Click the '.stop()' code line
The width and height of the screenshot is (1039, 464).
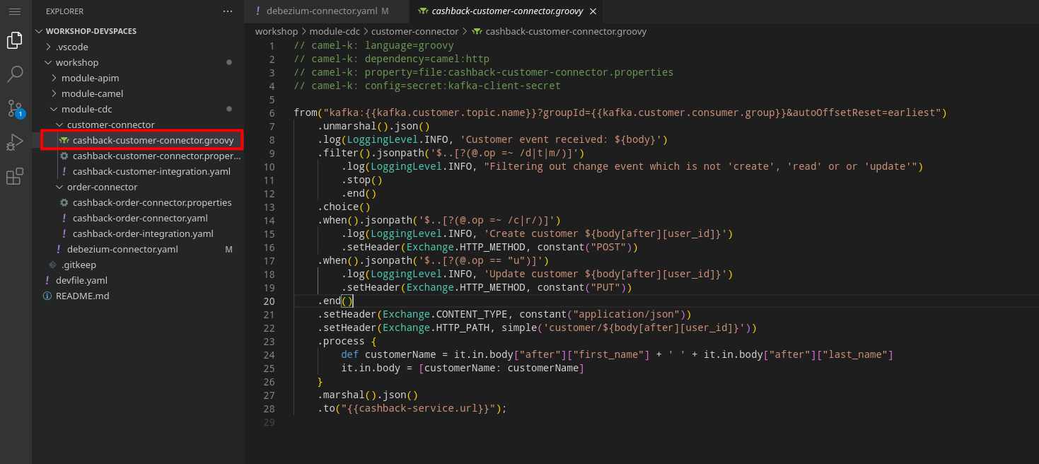(x=361, y=180)
